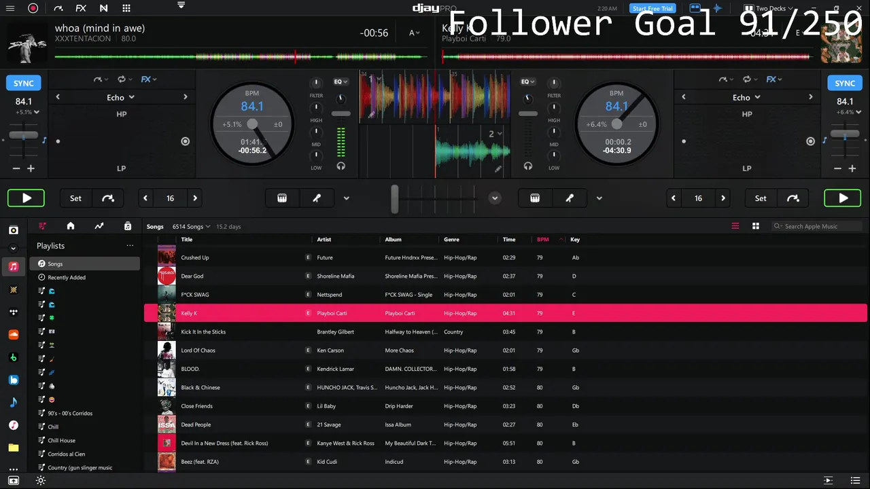Click Set cue on left deck
Viewport: 870px width, 489px height.
[x=75, y=198]
